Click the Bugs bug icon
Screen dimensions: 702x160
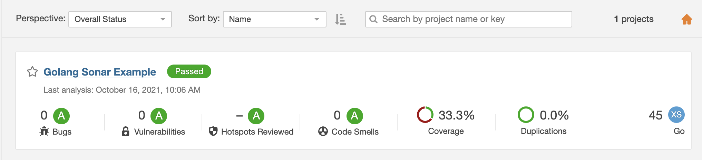44,132
